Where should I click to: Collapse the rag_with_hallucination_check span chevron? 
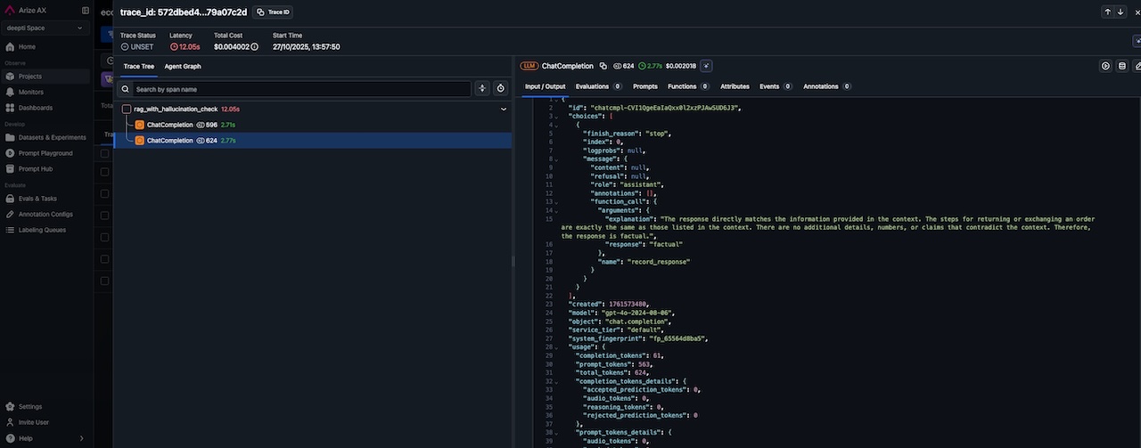[x=504, y=109]
